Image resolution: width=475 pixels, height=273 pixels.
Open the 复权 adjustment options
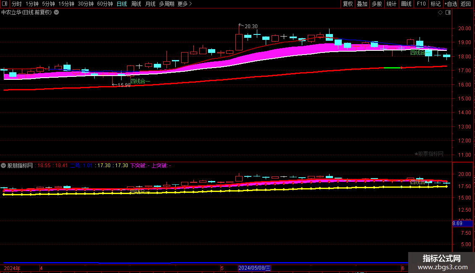pyautogui.click(x=348, y=4)
